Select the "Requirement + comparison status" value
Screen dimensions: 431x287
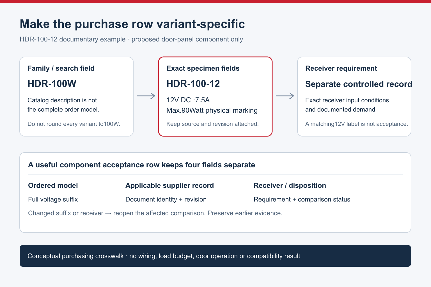(x=302, y=200)
